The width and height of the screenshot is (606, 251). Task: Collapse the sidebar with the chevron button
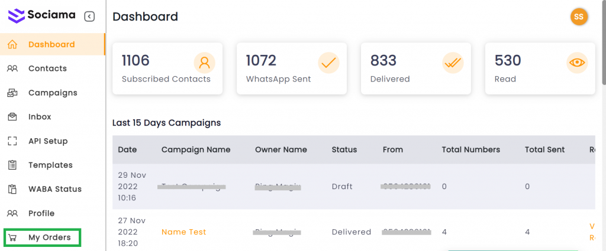[x=89, y=17]
